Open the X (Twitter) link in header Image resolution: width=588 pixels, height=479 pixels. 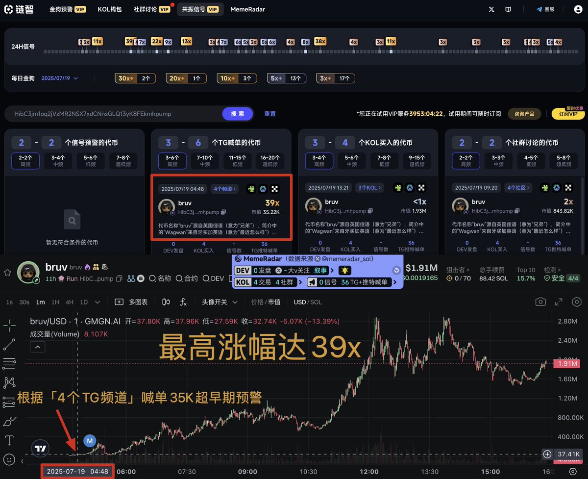tap(491, 9)
